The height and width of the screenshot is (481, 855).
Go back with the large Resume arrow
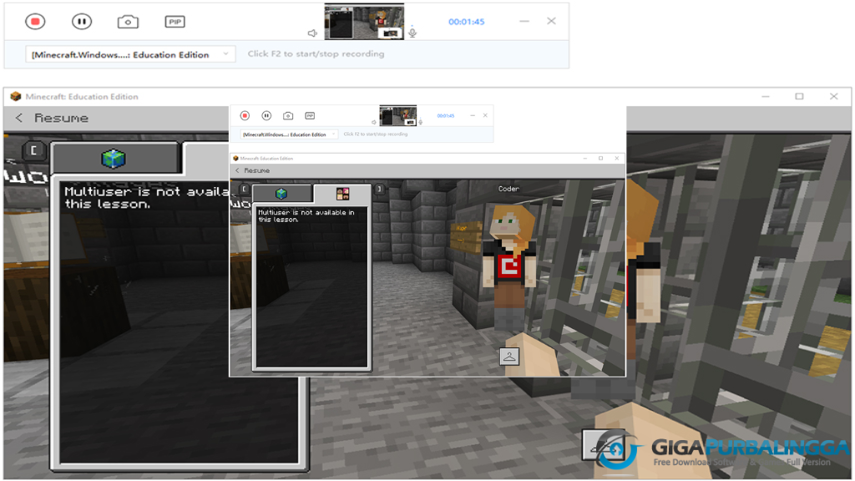click(19, 118)
